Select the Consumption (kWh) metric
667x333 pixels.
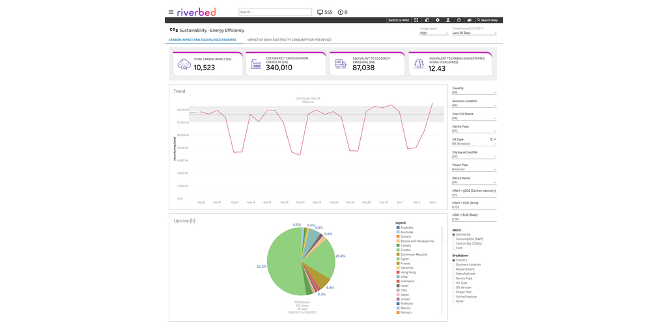pyautogui.click(x=454, y=239)
